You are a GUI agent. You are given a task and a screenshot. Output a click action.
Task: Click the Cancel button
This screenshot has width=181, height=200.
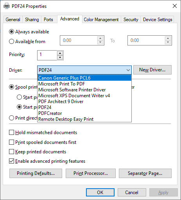(x=132, y=193)
